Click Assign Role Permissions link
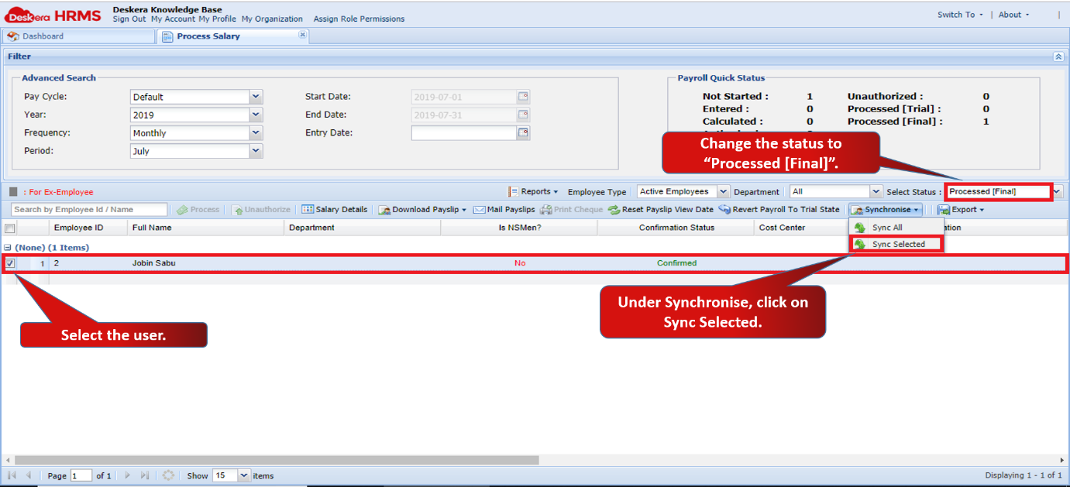 click(359, 19)
